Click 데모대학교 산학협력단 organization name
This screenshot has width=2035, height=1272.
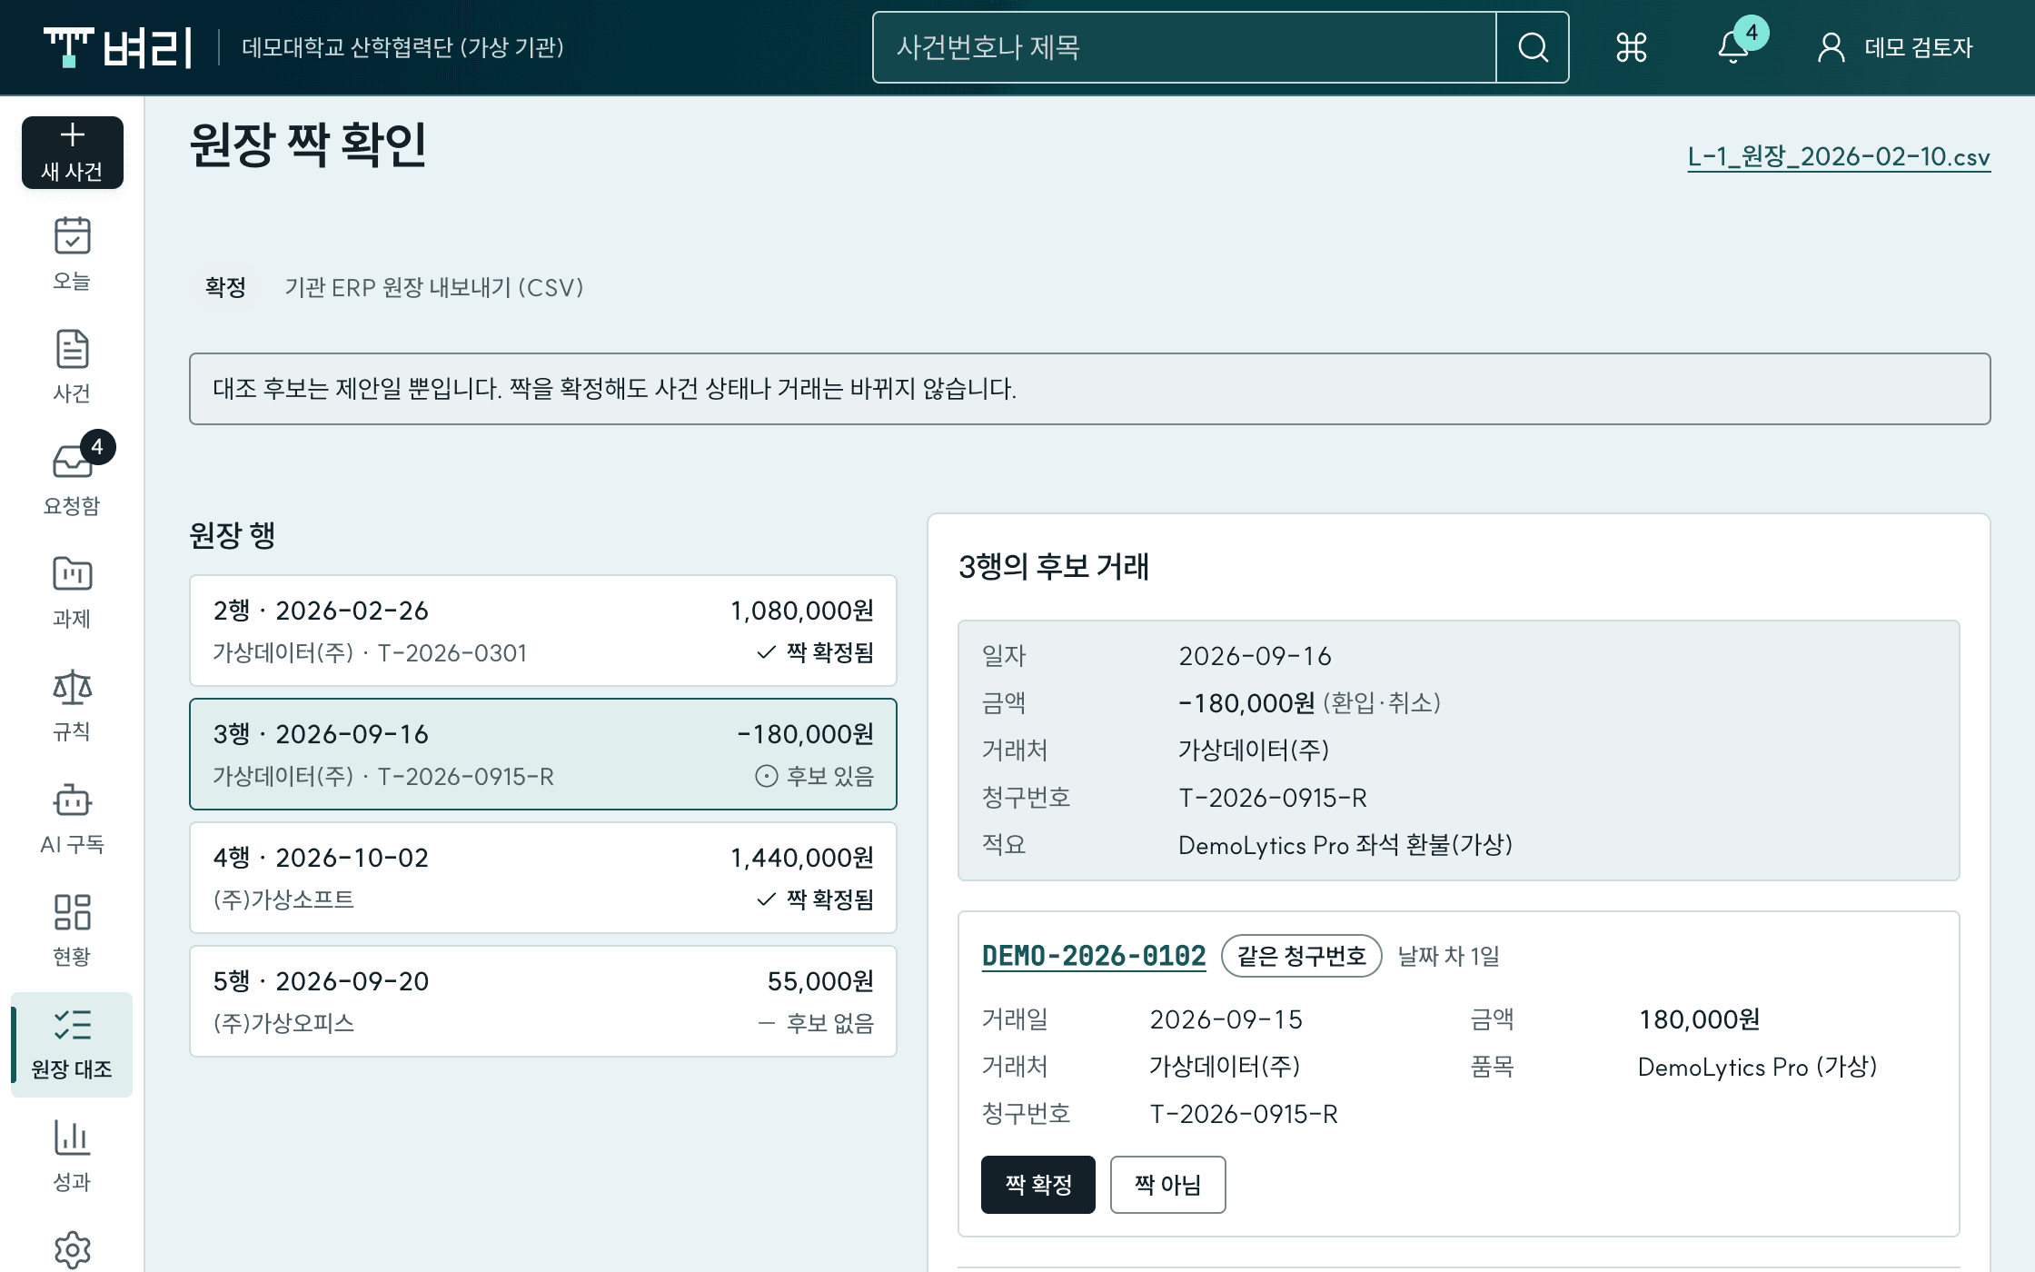[x=402, y=47]
